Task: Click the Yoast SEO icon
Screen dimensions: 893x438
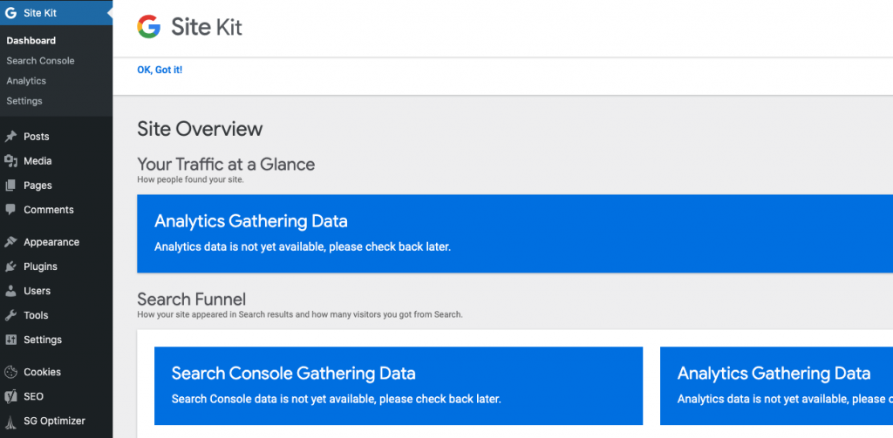Action: coord(10,396)
